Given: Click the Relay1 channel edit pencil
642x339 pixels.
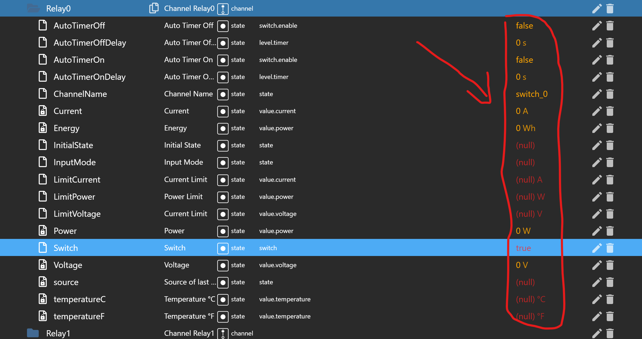Looking at the screenshot, I should pos(597,333).
